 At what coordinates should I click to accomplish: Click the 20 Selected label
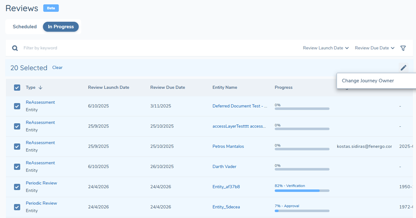(29, 68)
